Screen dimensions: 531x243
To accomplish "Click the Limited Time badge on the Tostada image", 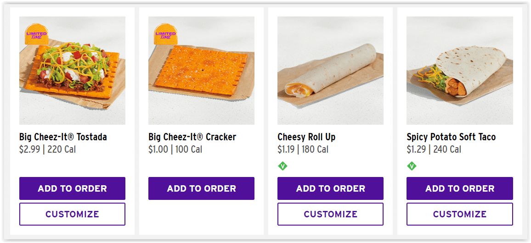I will pos(37,34).
